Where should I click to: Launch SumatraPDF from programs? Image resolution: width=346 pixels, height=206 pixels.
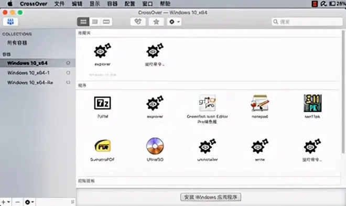pyautogui.click(x=103, y=146)
